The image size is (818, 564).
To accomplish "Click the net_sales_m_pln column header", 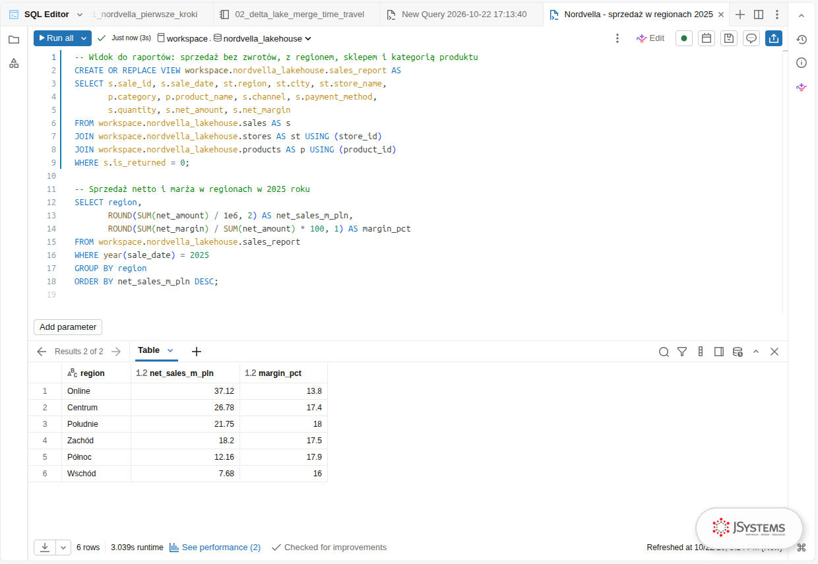I will click(x=185, y=373).
